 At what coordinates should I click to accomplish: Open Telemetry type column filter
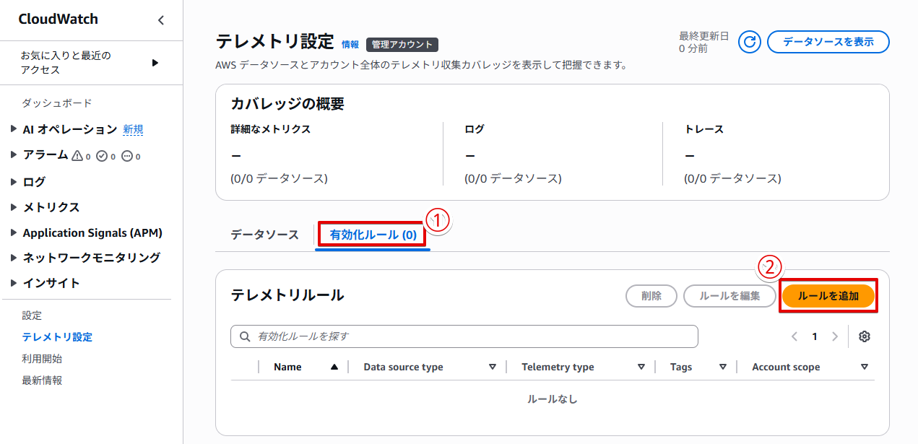641,367
